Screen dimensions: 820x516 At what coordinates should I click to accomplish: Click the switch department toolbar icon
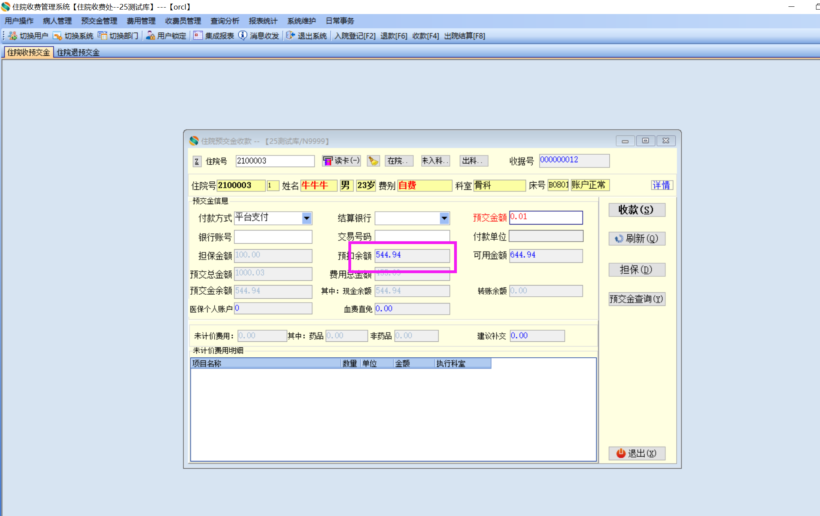point(103,36)
